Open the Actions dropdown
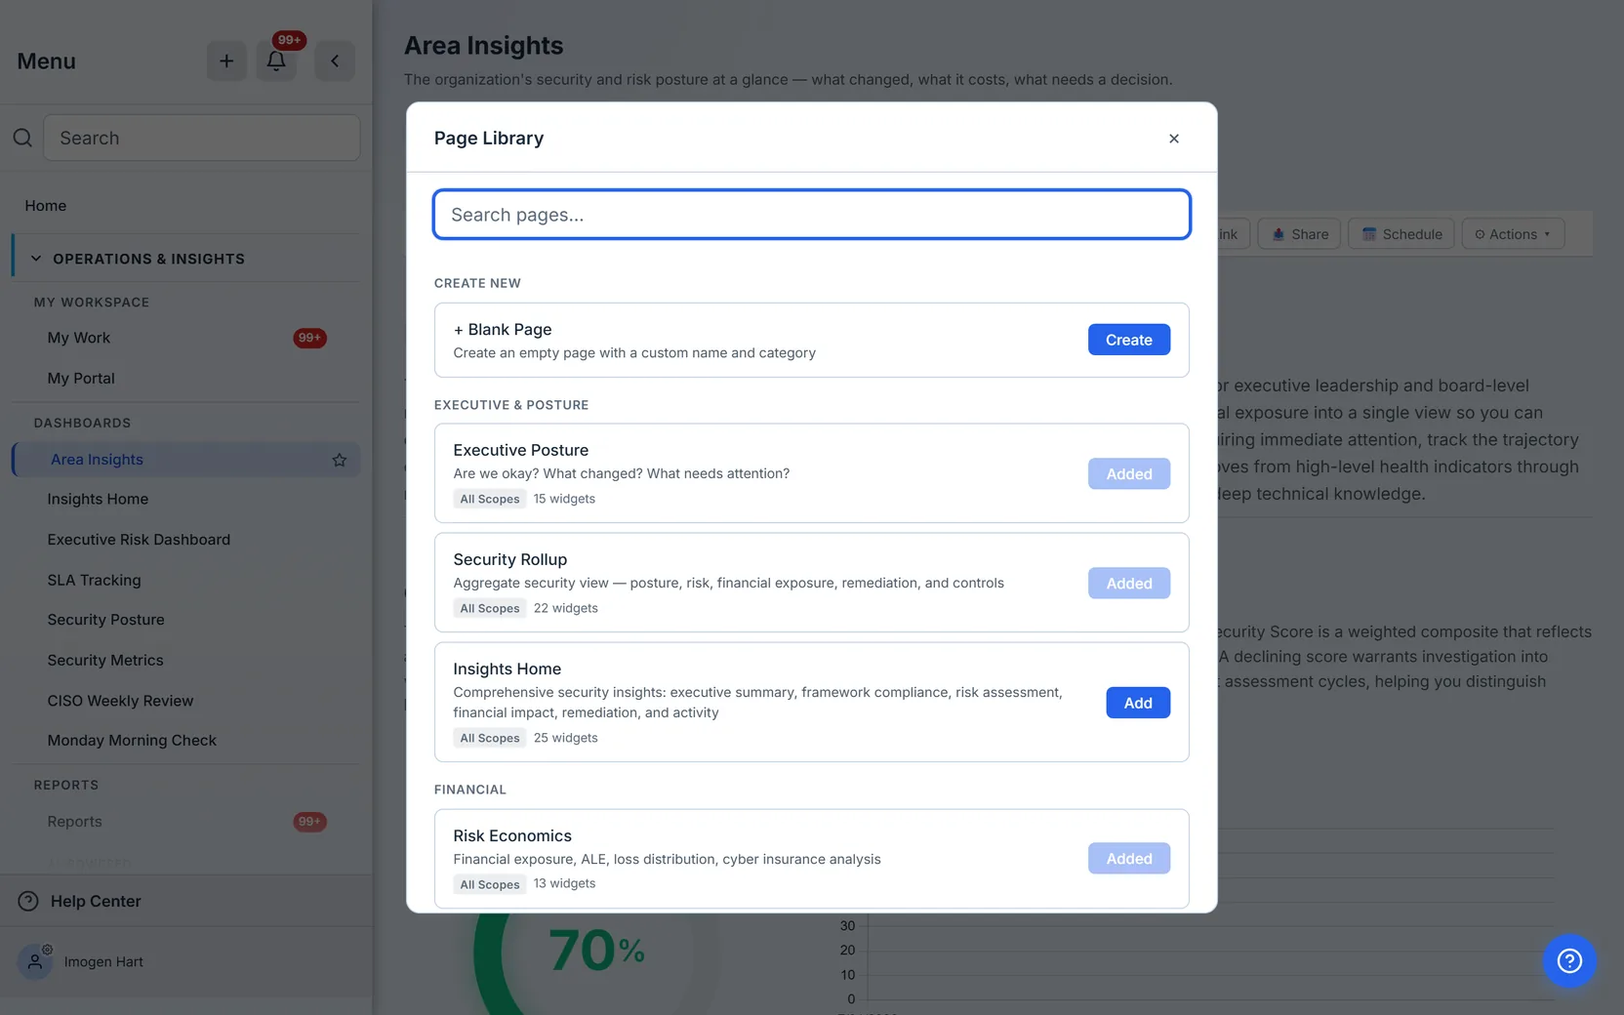 pyautogui.click(x=1513, y=234)
